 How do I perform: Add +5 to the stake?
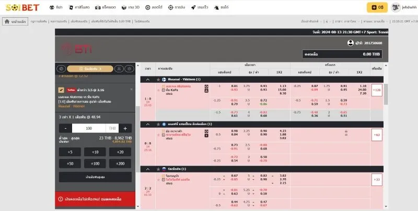coord(70,152)
